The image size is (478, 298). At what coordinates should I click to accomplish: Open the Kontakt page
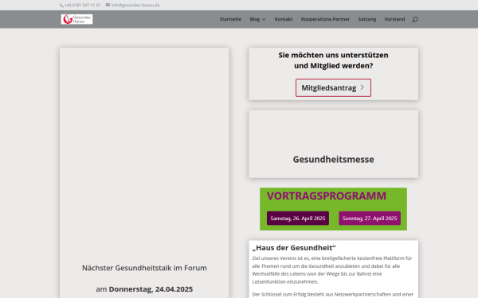coord(284,19)
